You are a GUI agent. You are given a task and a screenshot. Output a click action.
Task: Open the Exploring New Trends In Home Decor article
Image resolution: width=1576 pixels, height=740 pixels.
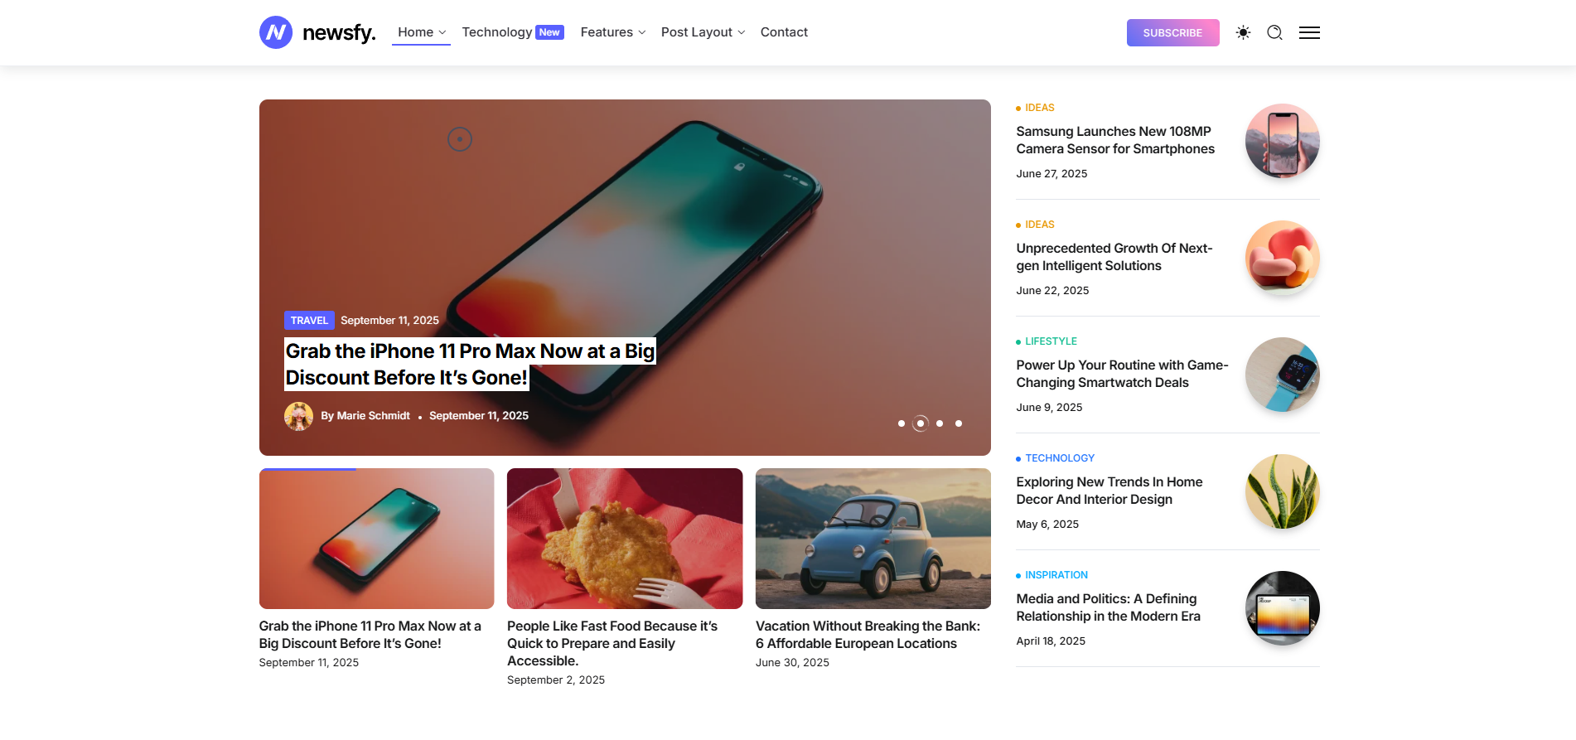point(1109,491)
